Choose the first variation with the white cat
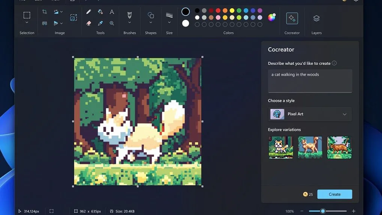The width and height of the screenshot is (382, 215). [x=281, y=148]
